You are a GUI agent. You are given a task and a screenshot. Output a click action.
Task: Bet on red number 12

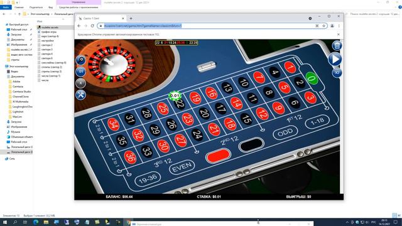click(263, 114)
